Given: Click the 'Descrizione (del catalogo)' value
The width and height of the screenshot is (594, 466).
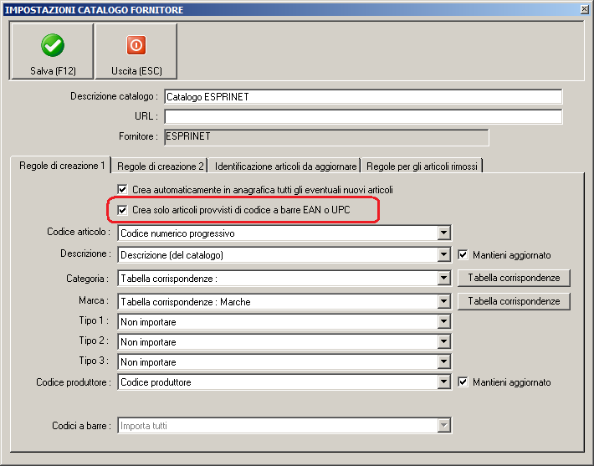Looking at the screenshot, I should [x=172, y=255].
